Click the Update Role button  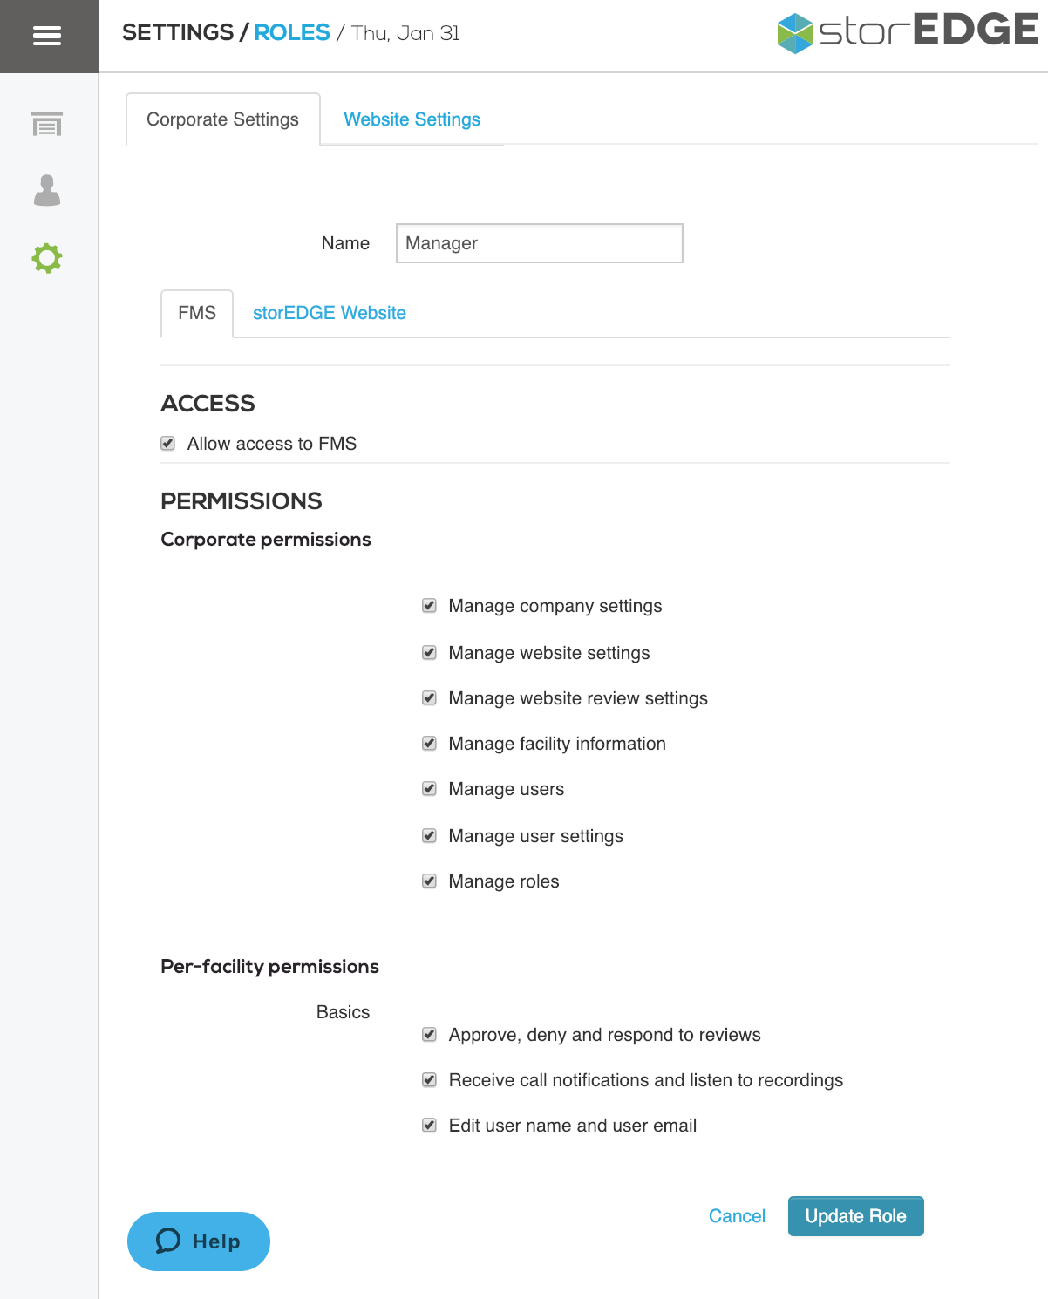click(855, 1215)
